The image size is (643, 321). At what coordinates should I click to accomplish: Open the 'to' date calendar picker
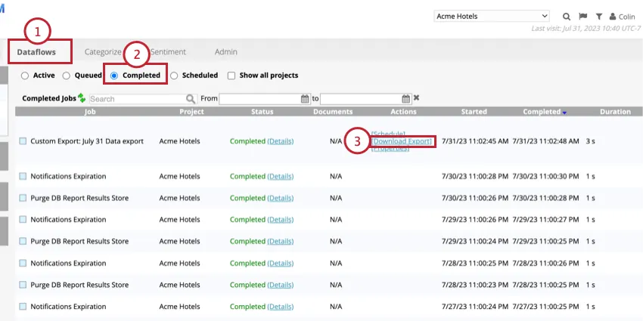(x=405, y=98)
